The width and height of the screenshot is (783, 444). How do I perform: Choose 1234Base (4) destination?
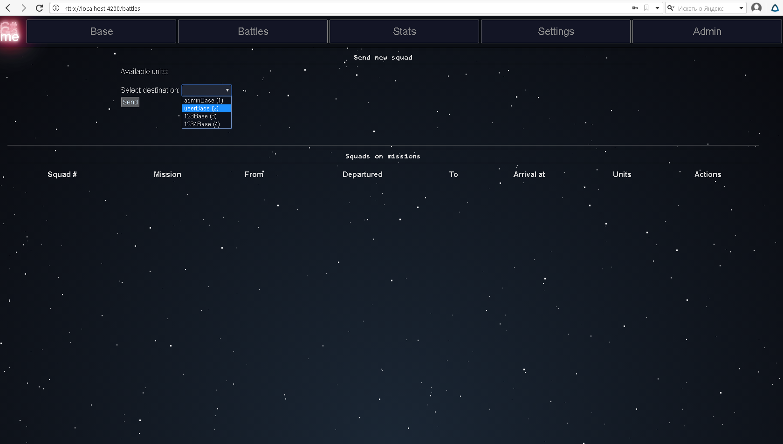click(206, 124)
